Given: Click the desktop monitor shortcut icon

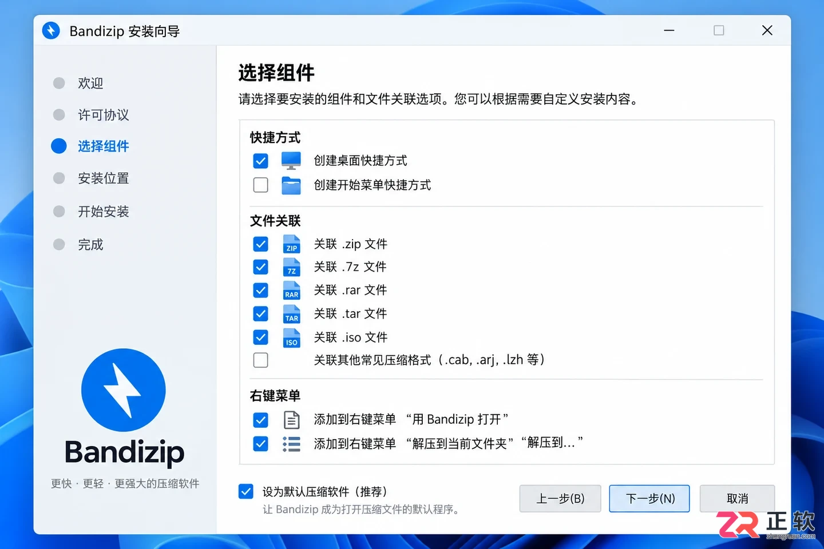Looking at the screenshot, I should coord(291,161).
